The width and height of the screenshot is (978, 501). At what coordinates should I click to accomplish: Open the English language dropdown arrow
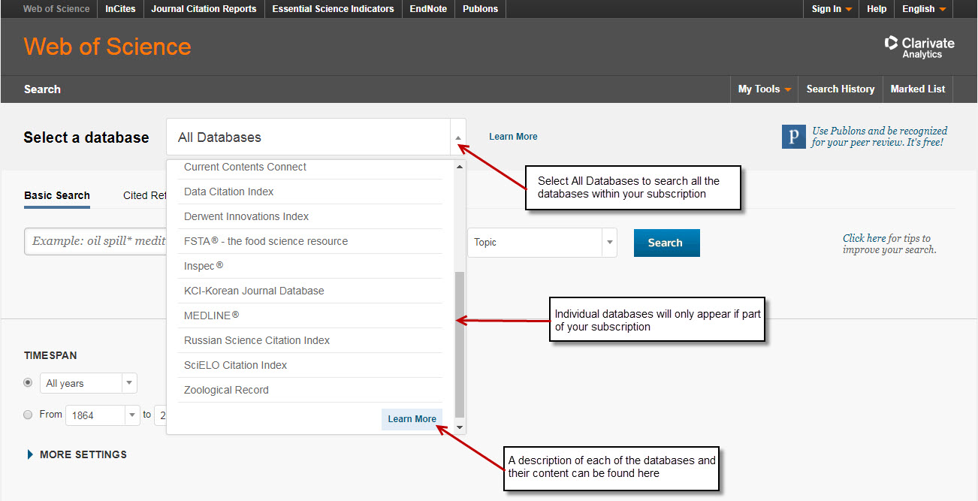(x=943, y=9)
